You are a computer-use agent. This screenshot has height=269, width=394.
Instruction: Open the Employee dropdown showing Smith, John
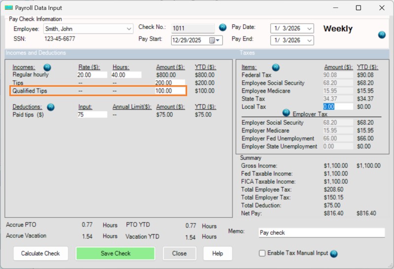[88, 29]
